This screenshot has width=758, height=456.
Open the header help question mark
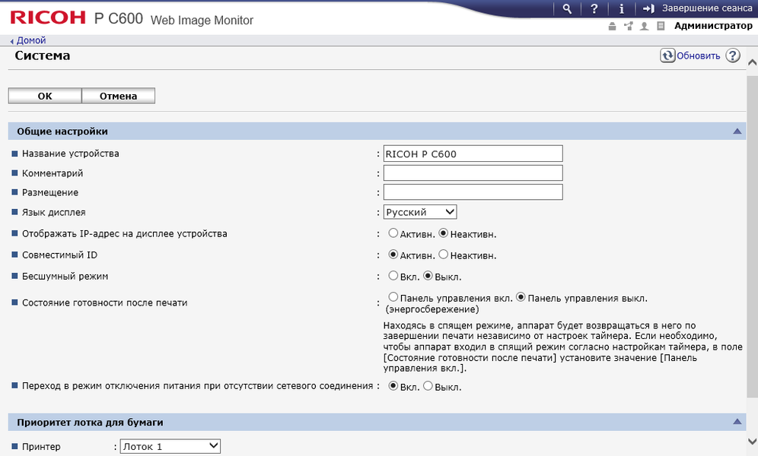click(x=594, y=8)
